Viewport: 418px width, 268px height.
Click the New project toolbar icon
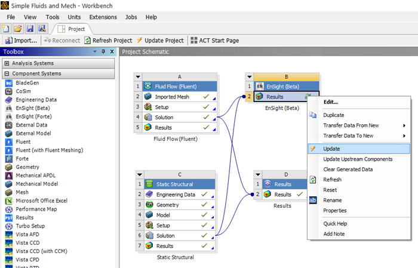point(5,29)
